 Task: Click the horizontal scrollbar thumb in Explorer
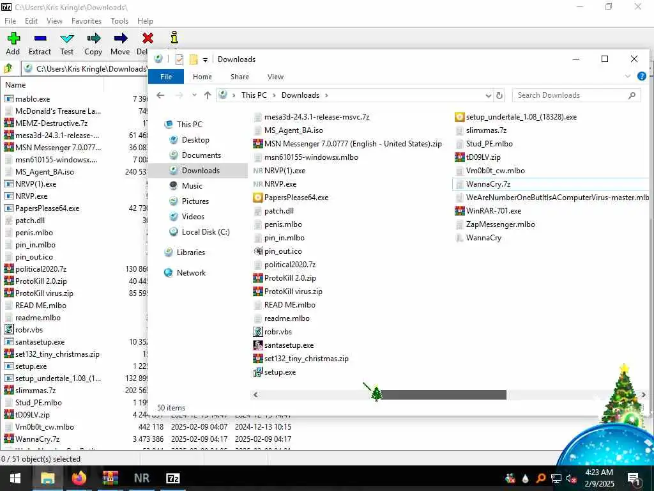pyautogui.click(x=441, y=394)
